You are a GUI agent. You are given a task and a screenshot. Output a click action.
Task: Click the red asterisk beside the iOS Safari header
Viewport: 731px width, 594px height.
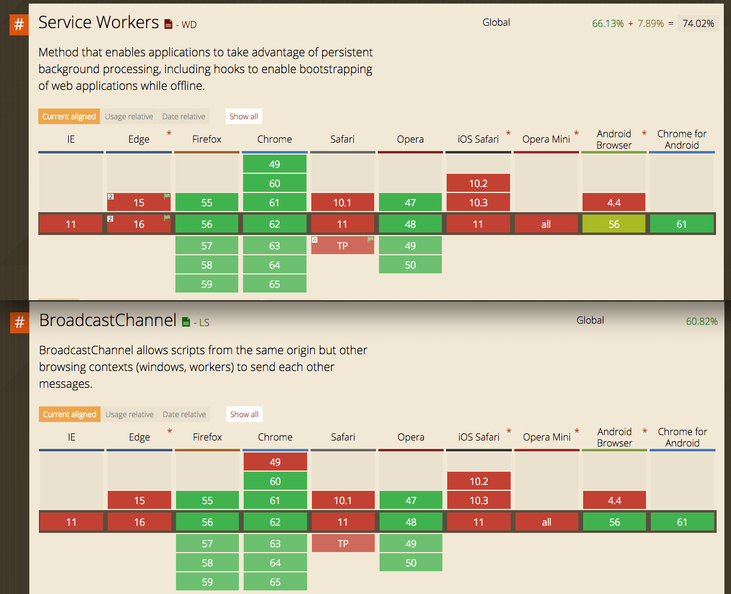click(x=508, y=133)
